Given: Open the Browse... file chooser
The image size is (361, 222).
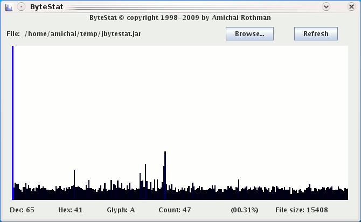Looking at the screenshot, I should [x=249, y=33].
